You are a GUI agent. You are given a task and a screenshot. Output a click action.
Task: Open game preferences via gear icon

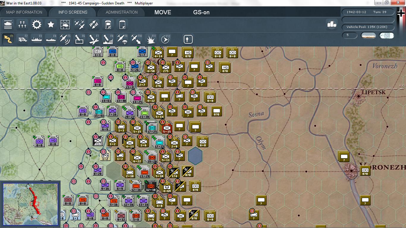click(x=37, y=24)
